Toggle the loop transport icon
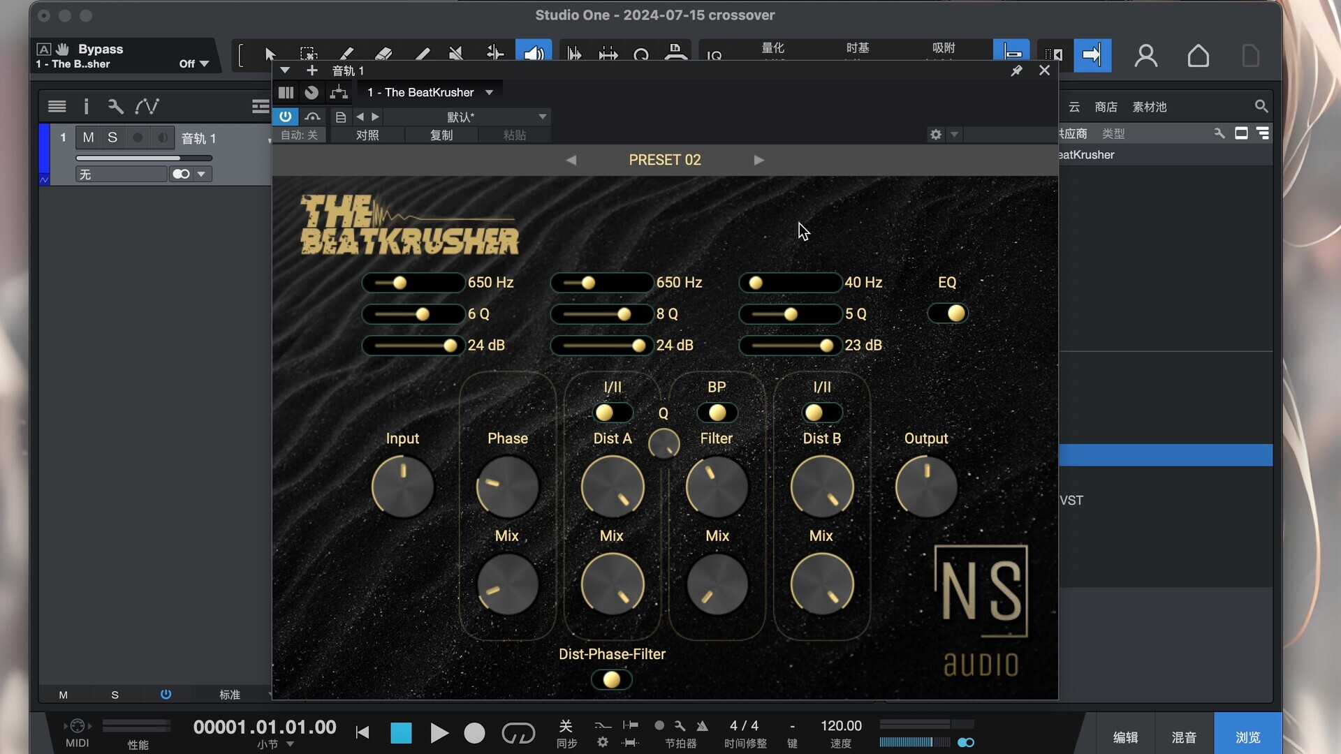The width and height of the screenshot is (1341, 754). (x=518, y=733)
